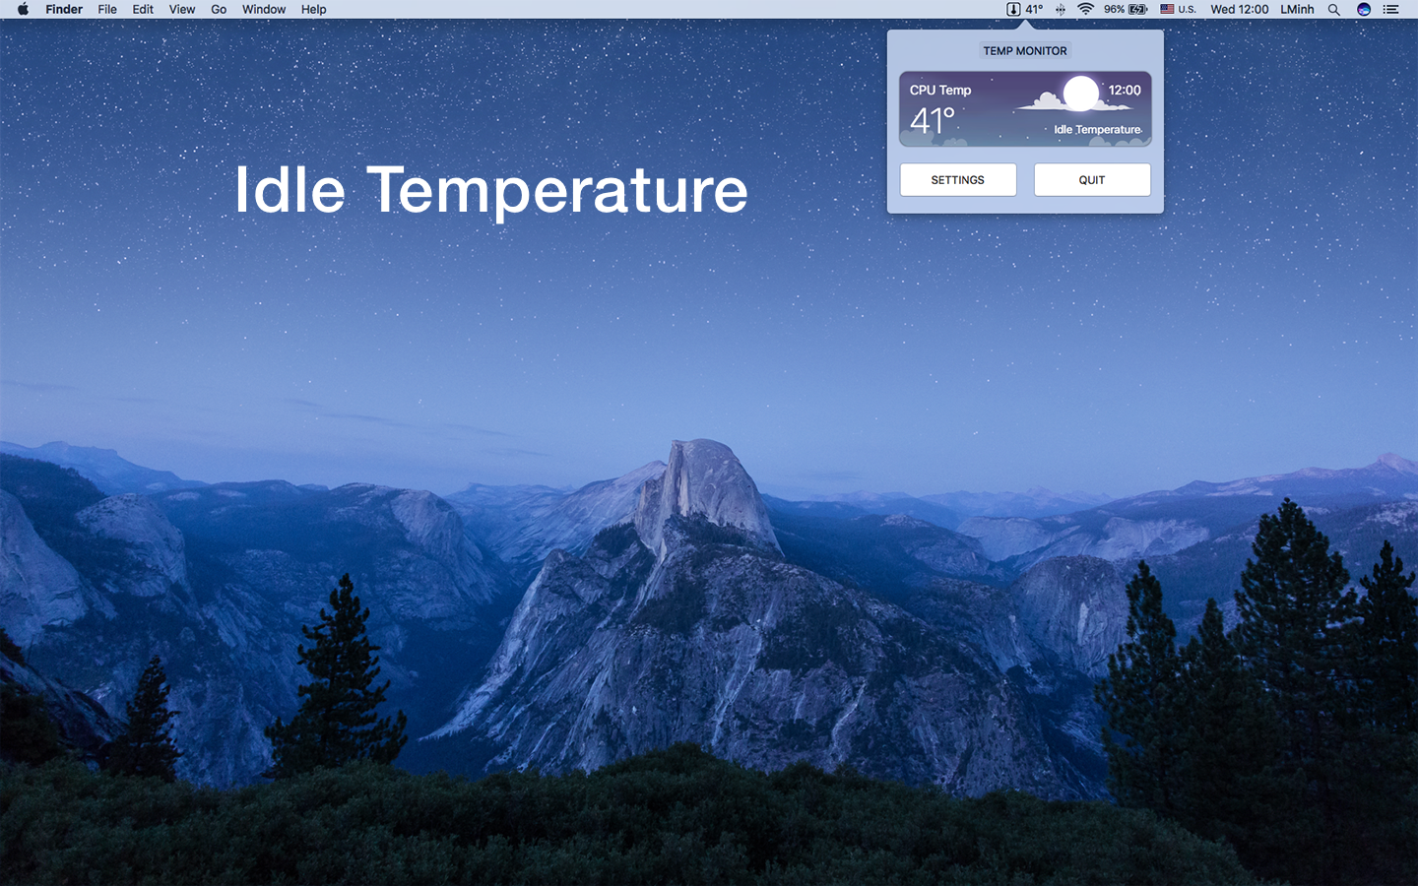Open the File menu
The width and height of the screenshot is (1418, 886).
[107, 9]
